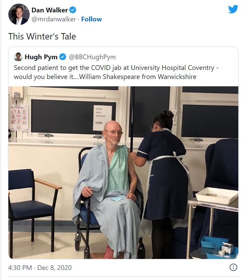Open the @mrdanwalker handle link
The image size is (245, 280).
(x=54, y=19)
